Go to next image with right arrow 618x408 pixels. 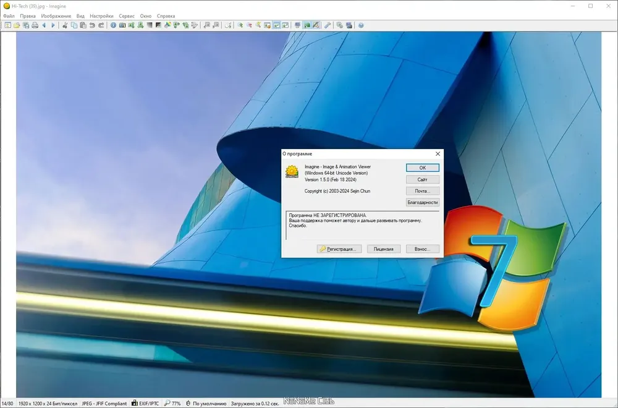53,25
